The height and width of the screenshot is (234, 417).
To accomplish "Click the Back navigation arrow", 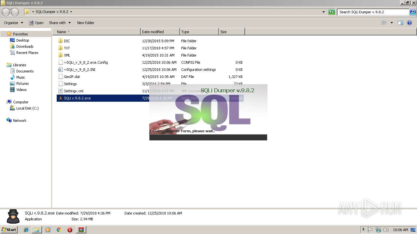I will point(6,12).
